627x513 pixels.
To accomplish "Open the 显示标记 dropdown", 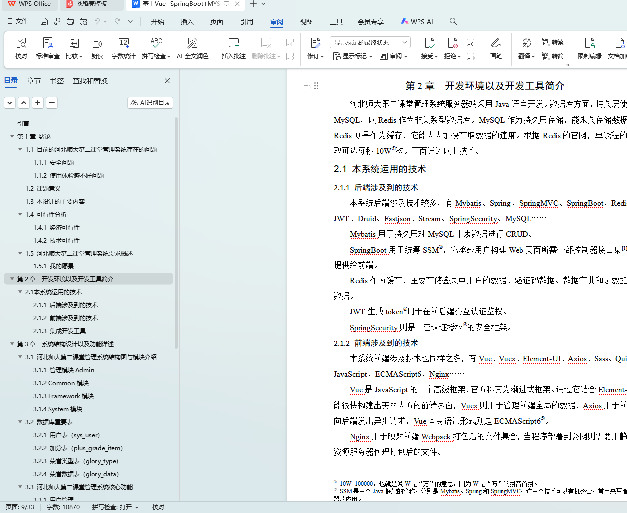I will (x=353, y=56).
